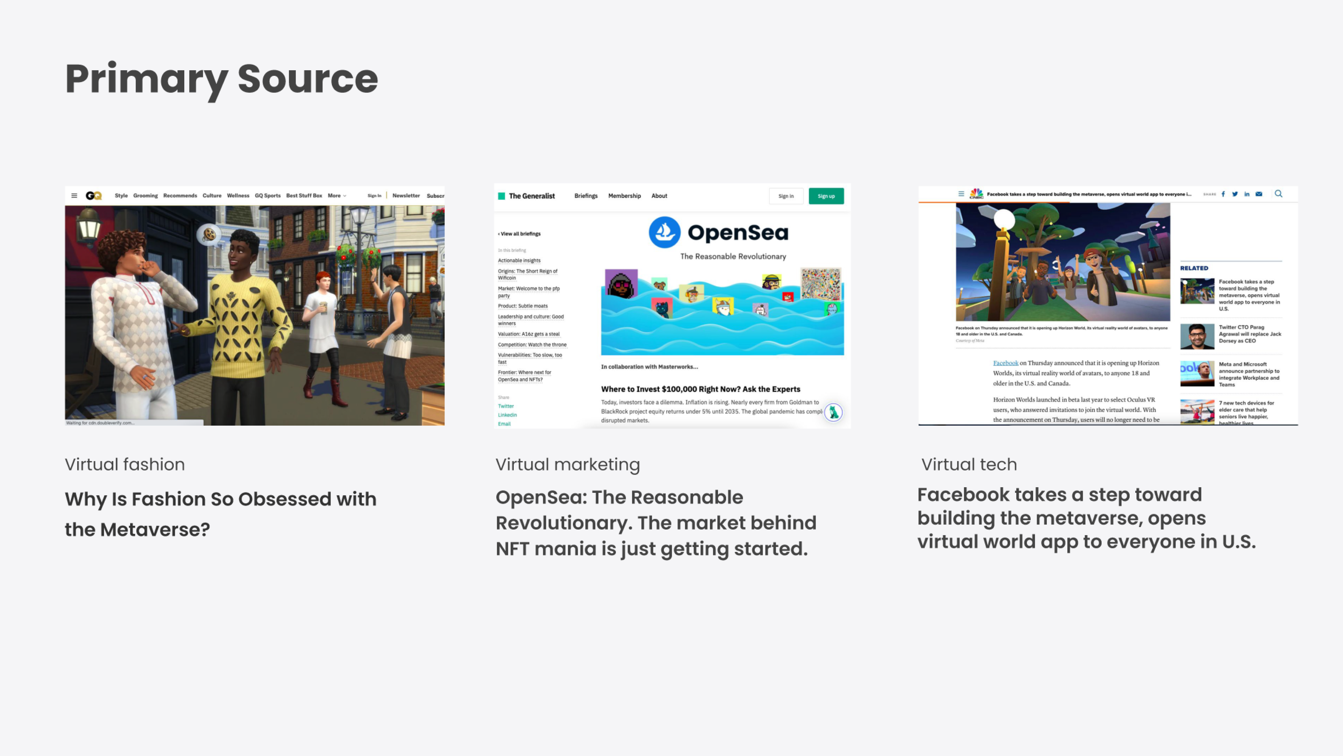The width and height of the screenshot is (1343, 756).
Task: Open About in The Generalist nav
Action: pos(659,196)
